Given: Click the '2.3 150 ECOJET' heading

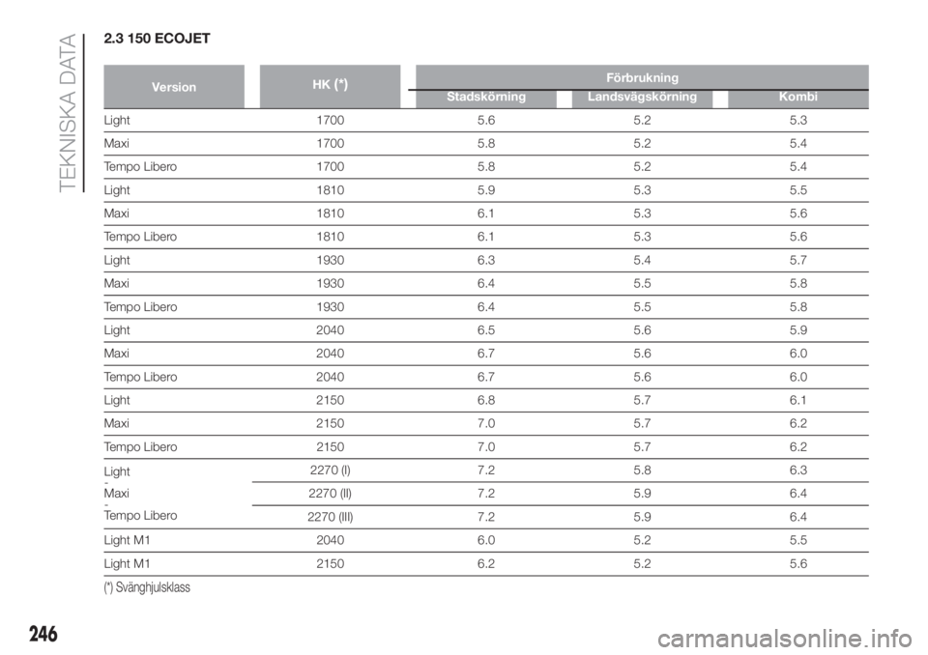Looking at the screenshot, I should (x=157, y=39).
